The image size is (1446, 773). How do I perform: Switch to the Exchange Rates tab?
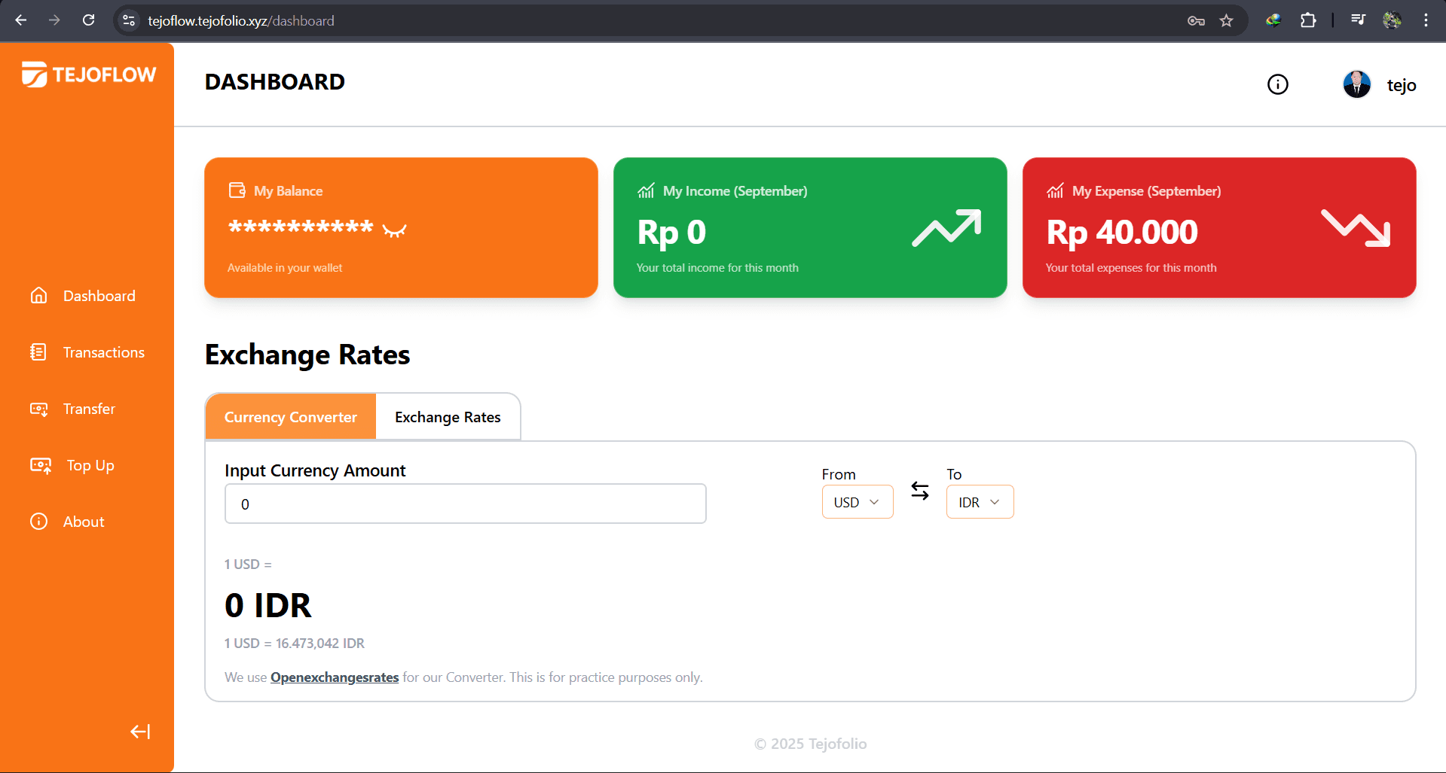[448, 417]
